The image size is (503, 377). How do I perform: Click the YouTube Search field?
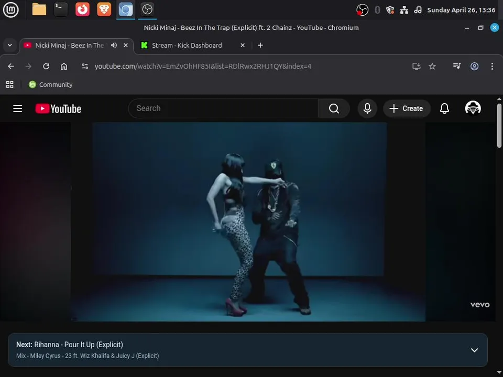pos(223,108)
